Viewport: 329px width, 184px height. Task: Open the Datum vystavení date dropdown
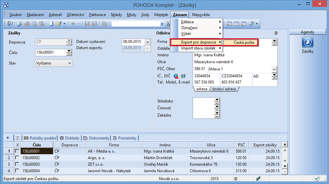click(147, 42)
